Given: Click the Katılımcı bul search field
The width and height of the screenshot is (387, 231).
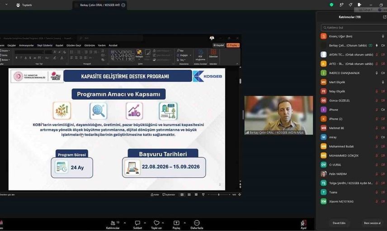Looking at the screenshot, I should [354, 28].
